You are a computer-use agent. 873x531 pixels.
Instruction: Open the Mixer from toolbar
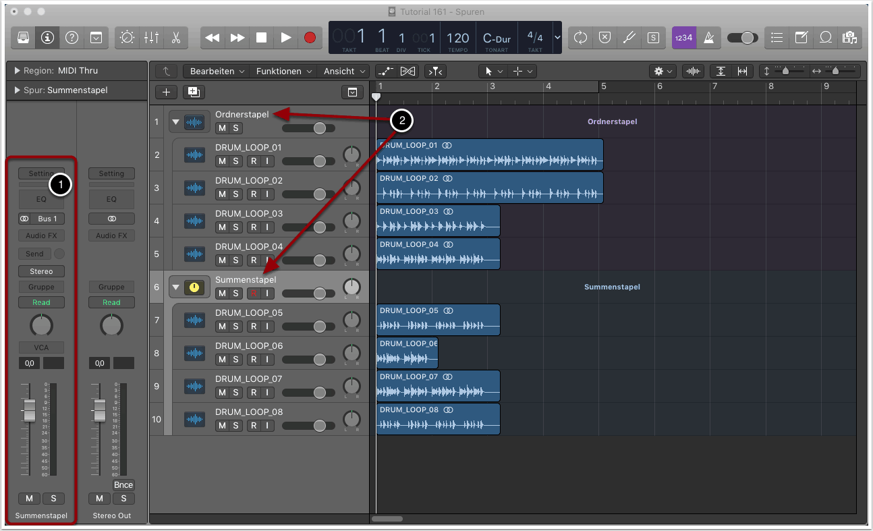click(x=151, y=38)
